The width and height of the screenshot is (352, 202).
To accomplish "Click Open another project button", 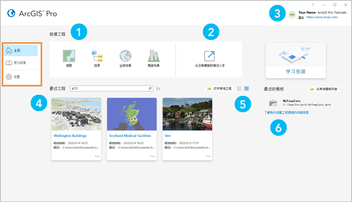I will click(219, 89).
